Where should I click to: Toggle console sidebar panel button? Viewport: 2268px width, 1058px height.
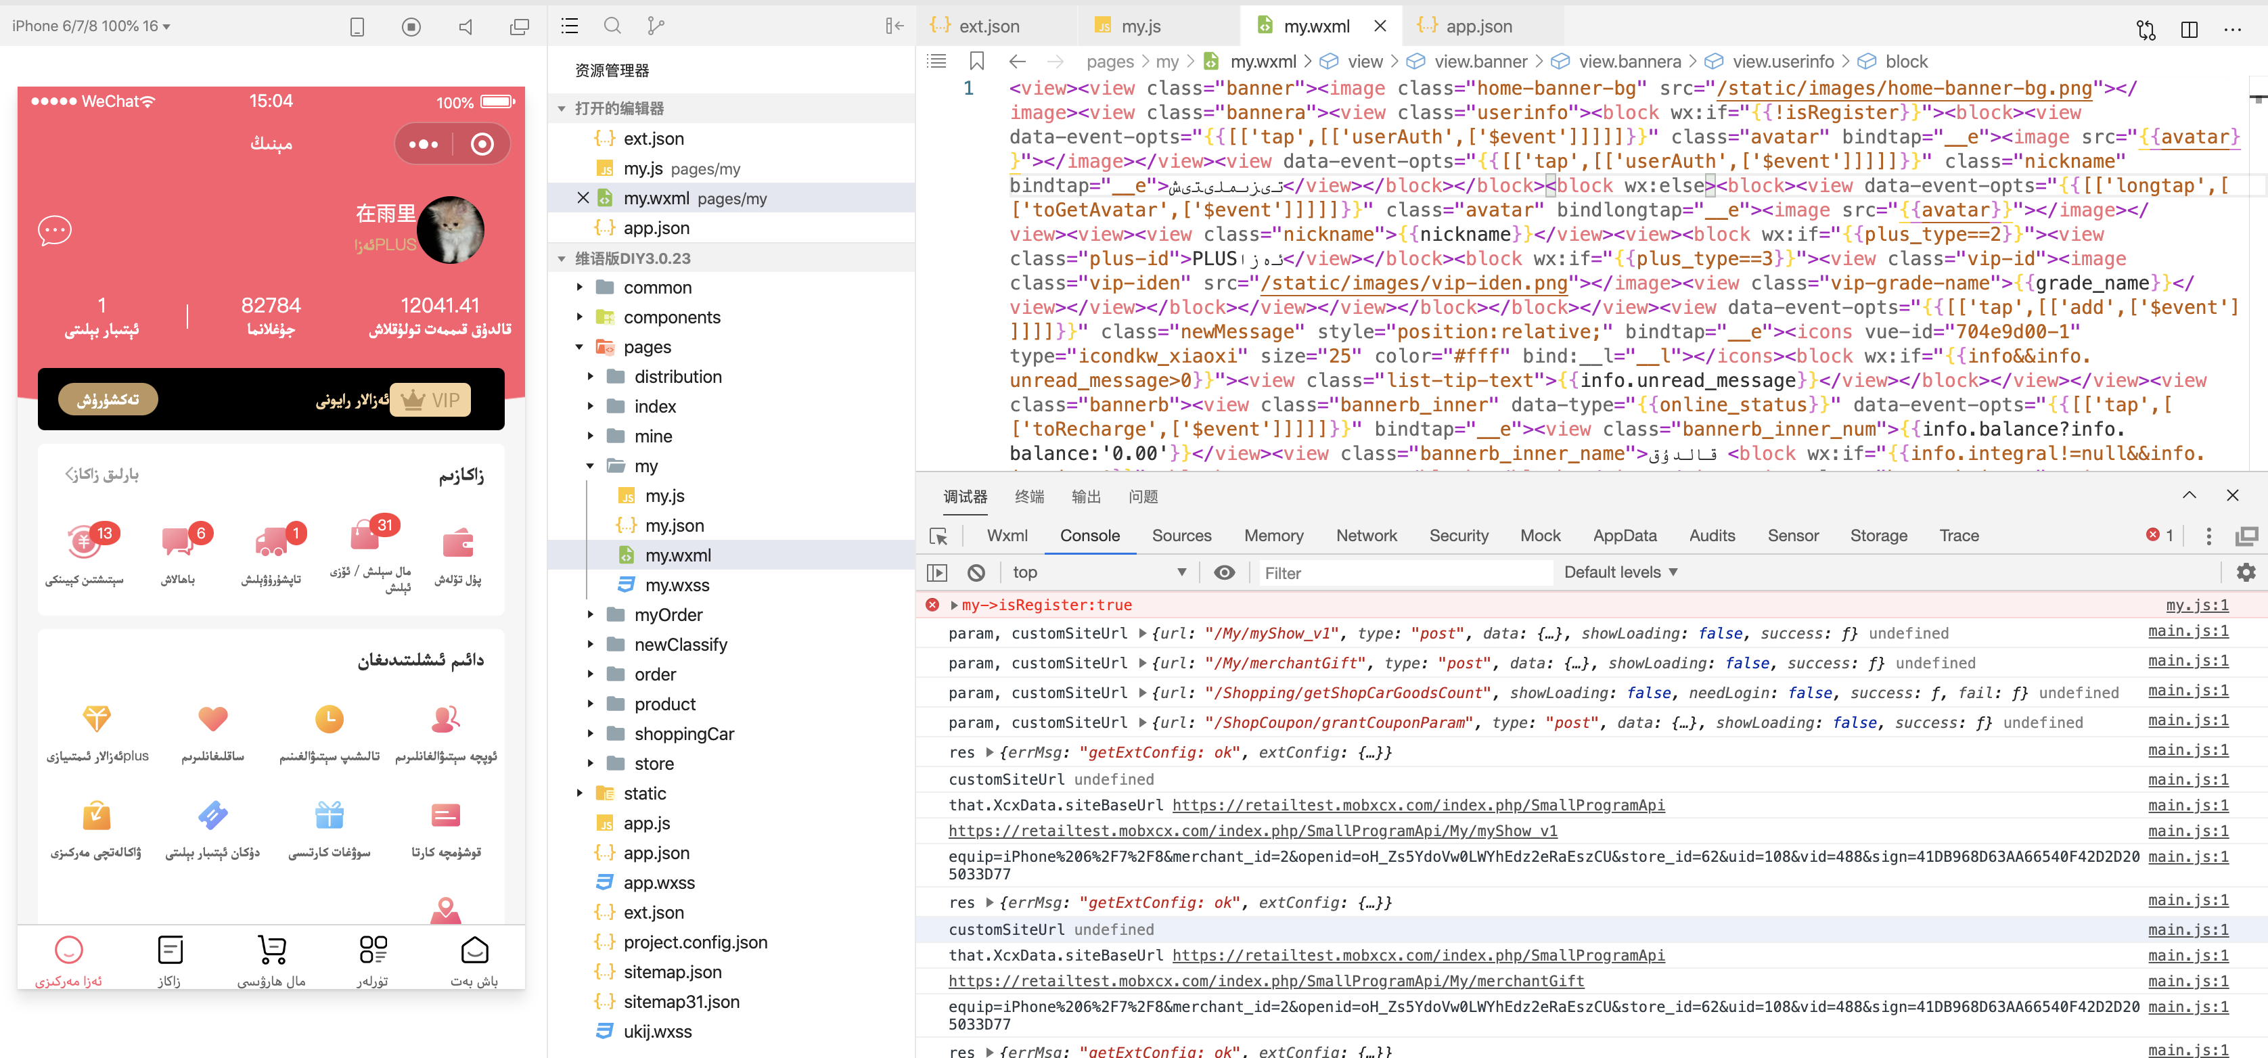[x=937, y=573]
